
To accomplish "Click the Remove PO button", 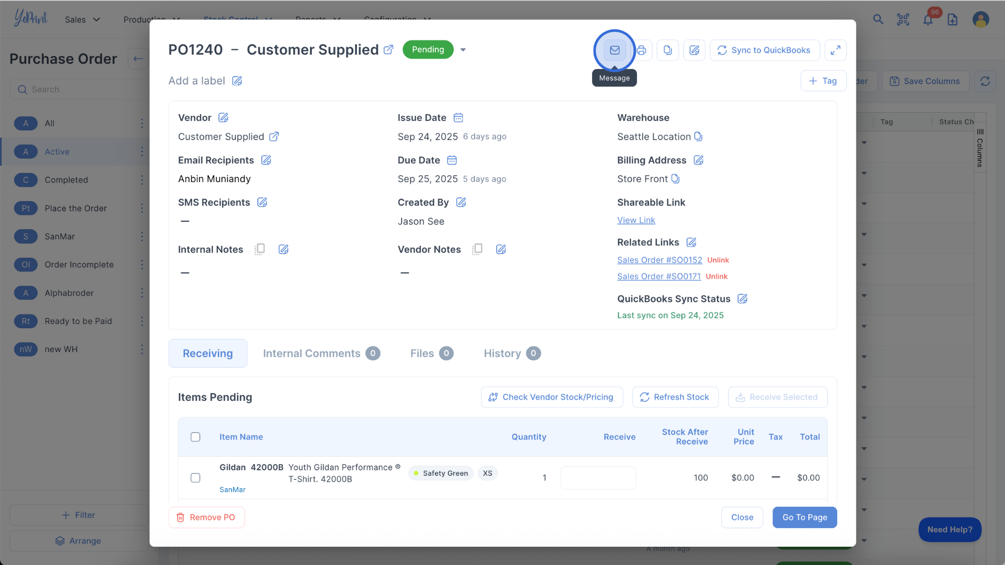I will point(206,517).
